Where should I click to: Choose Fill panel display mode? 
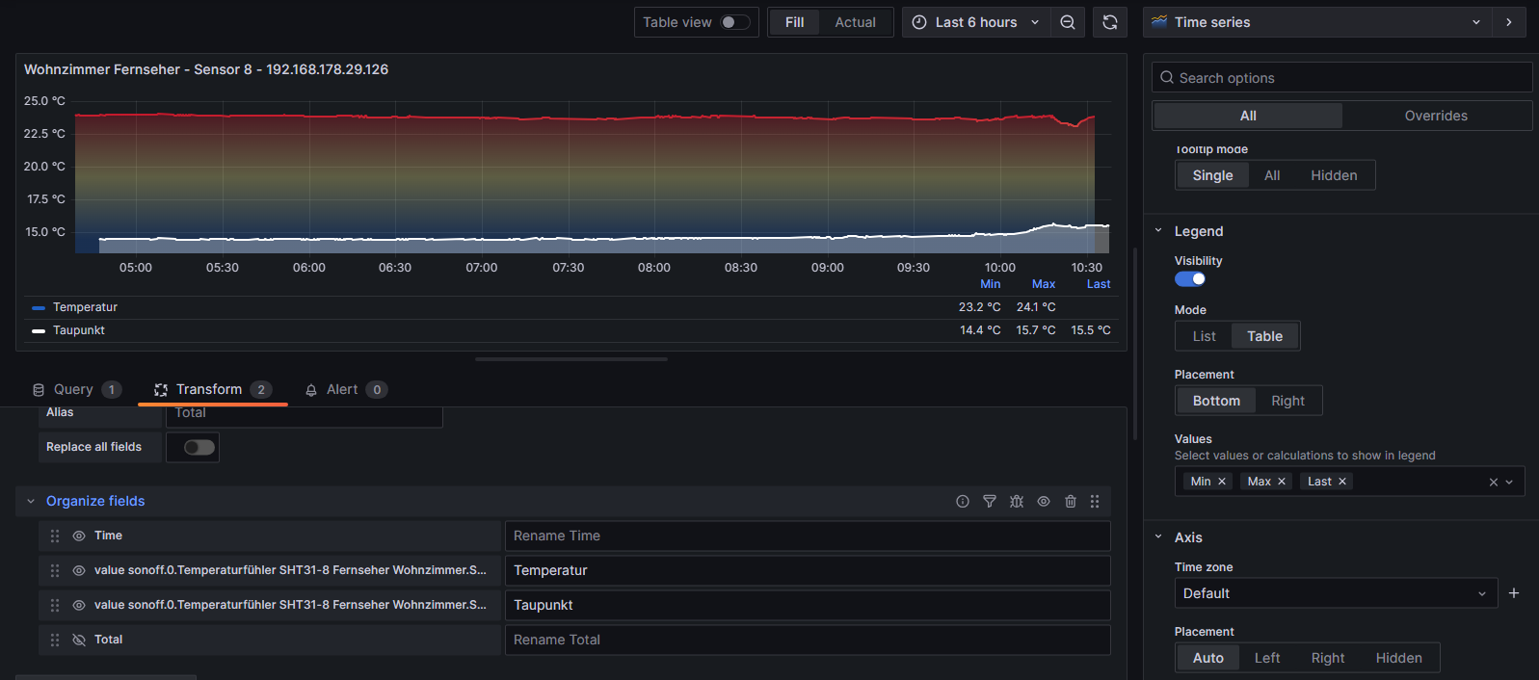[x=794, y=22]
